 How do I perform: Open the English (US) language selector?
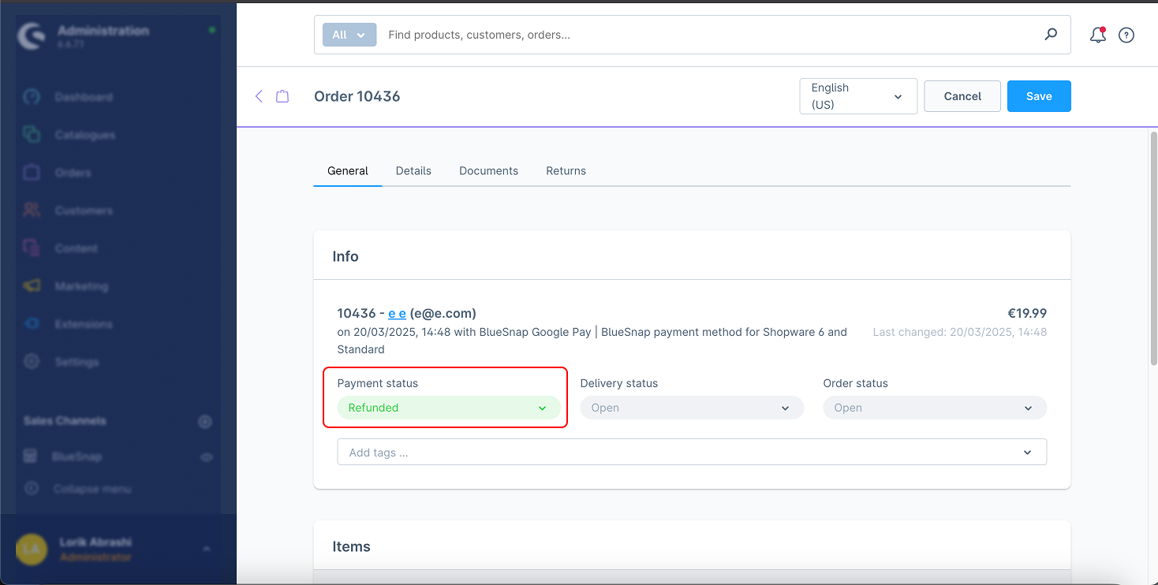click(x=857, y=96)
